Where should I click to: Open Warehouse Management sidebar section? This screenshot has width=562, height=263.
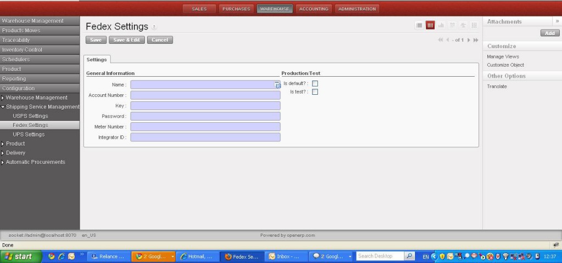click(40, 21)
